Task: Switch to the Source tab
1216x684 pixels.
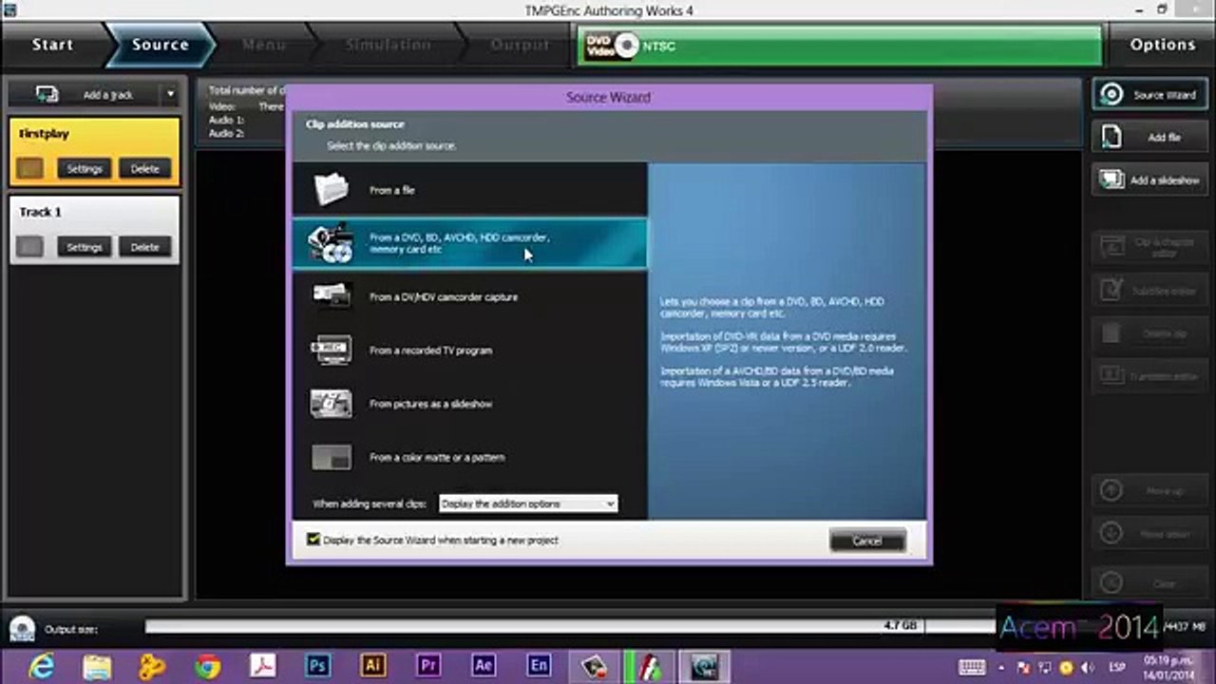Action: (160, 45)
